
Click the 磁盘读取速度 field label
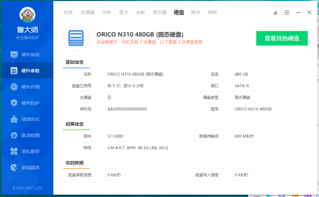(80, 175)
